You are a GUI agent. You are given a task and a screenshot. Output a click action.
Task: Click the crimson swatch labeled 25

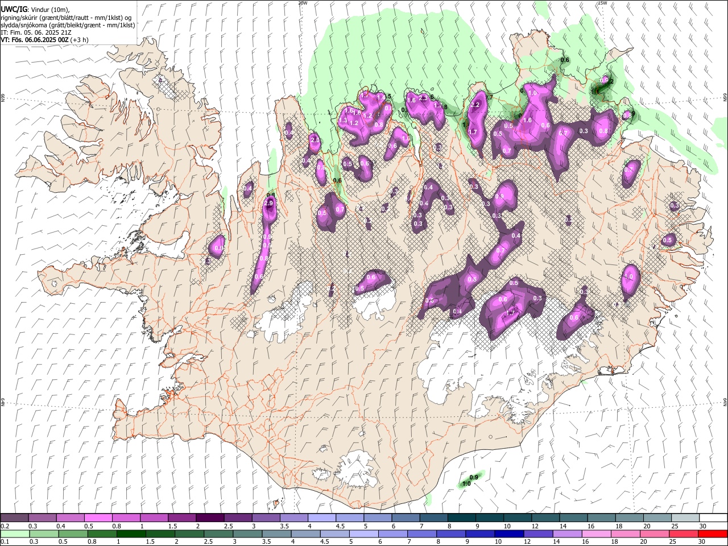[684, 534]
